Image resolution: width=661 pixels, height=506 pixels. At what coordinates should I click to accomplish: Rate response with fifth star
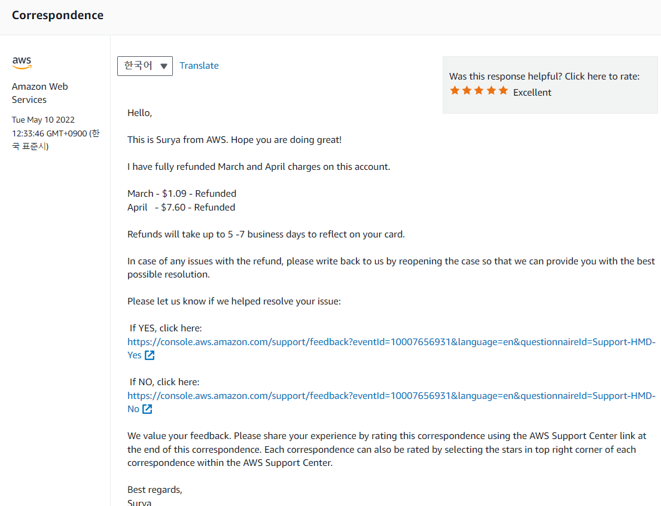click(503, 91)
